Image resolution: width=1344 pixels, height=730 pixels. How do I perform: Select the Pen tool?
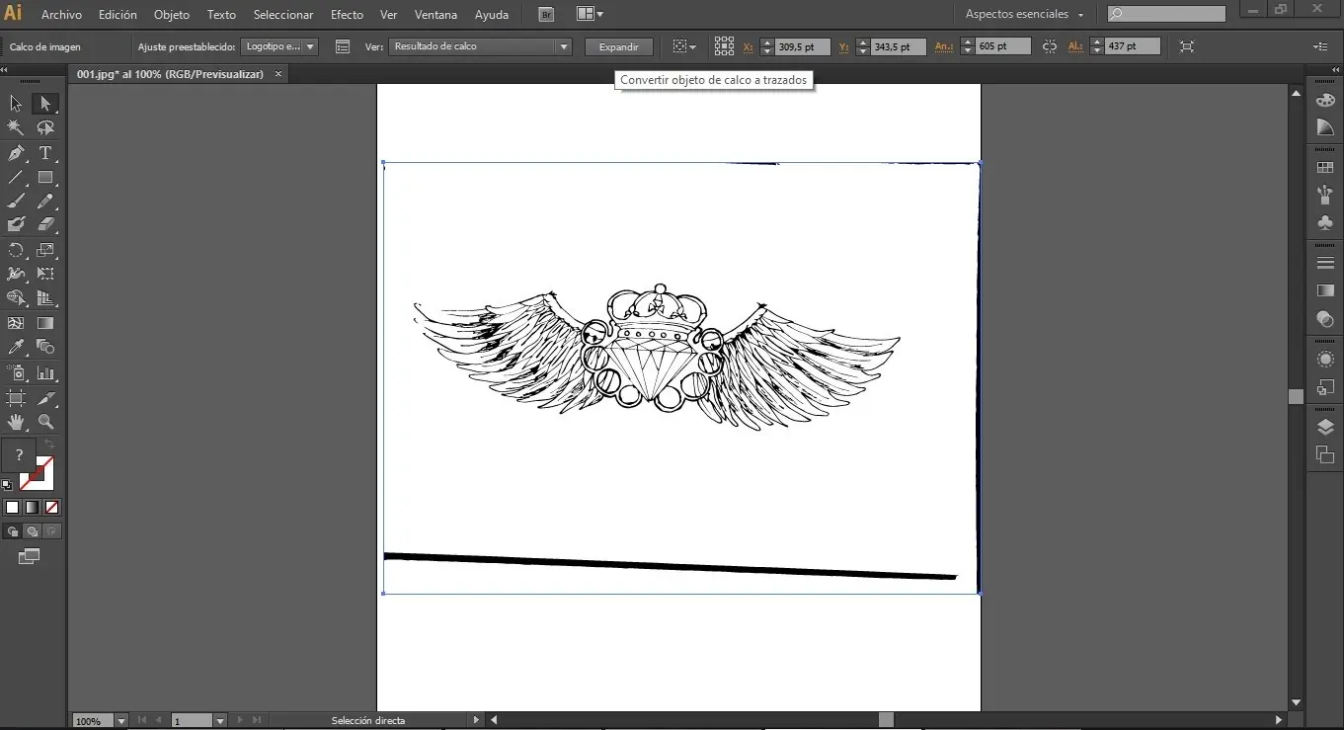click(16, 153)
